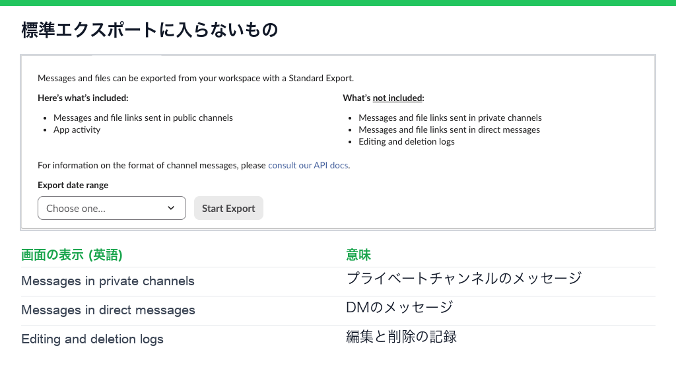This screenshot has height=379, width=676.
Task: Click the What's not included heading
Action: click(384, 98)
